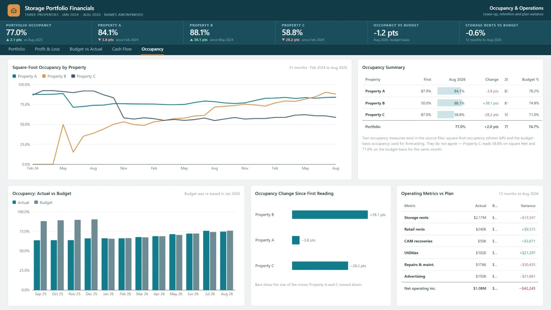Toggle Property A legend in line chart

tap(24, 76)
